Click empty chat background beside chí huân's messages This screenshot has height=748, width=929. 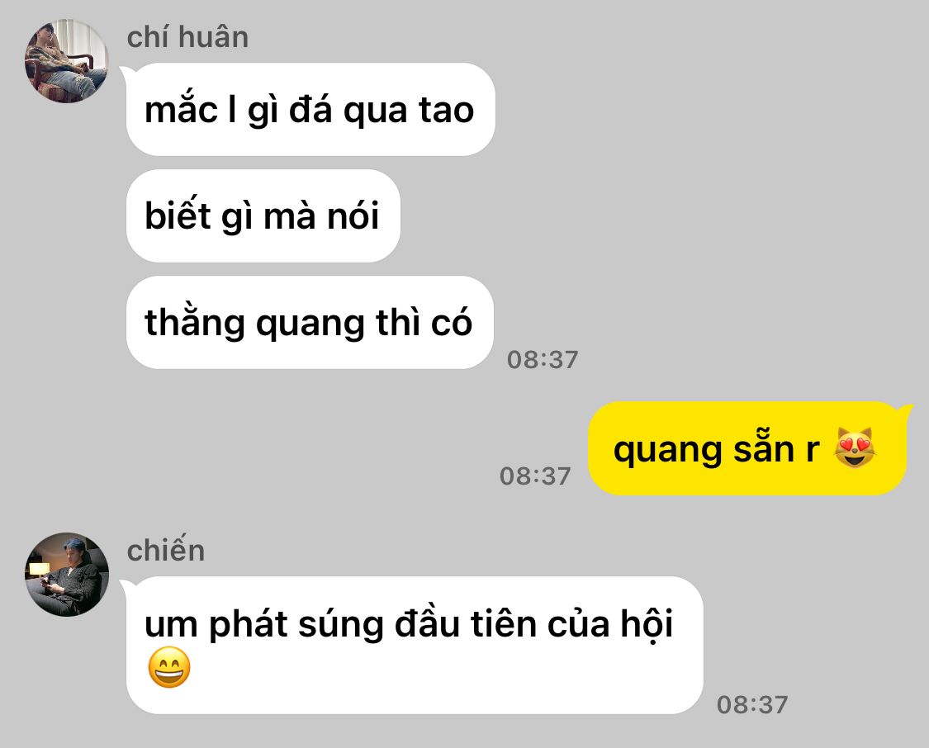(711, 213)
